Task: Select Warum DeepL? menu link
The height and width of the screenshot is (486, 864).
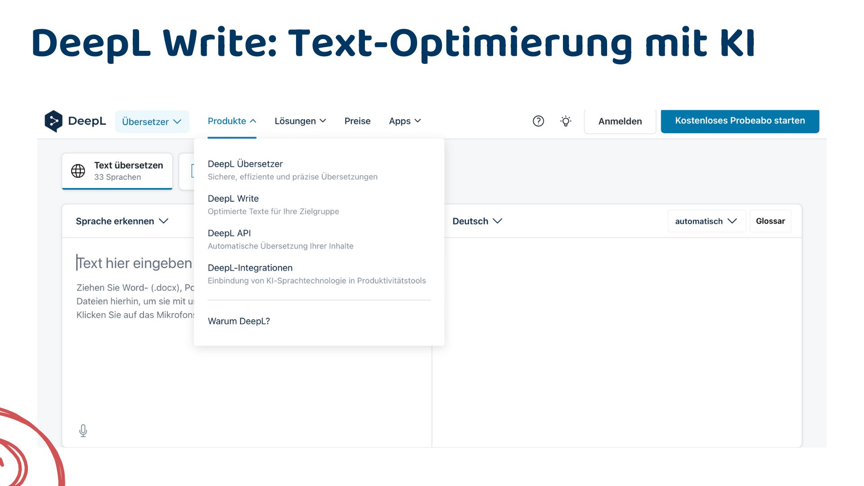Action: (x=238, y=320)
